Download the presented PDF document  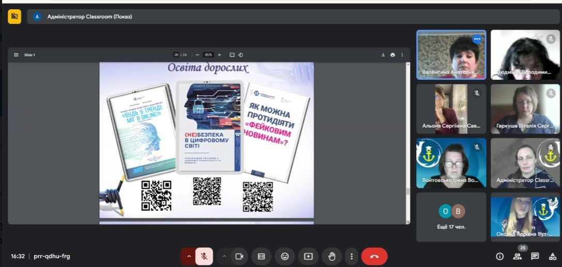(x=383, y=55)
